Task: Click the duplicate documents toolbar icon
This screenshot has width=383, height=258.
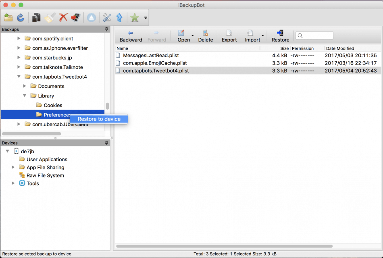Action: pos(36,18)
